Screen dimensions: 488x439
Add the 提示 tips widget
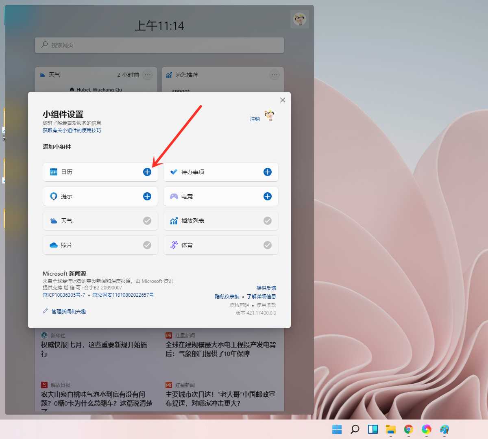point(147,196)
